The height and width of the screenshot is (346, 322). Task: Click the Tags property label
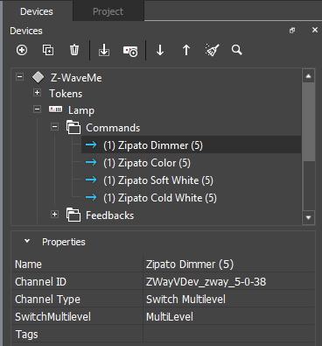click(x=26, y=335)
